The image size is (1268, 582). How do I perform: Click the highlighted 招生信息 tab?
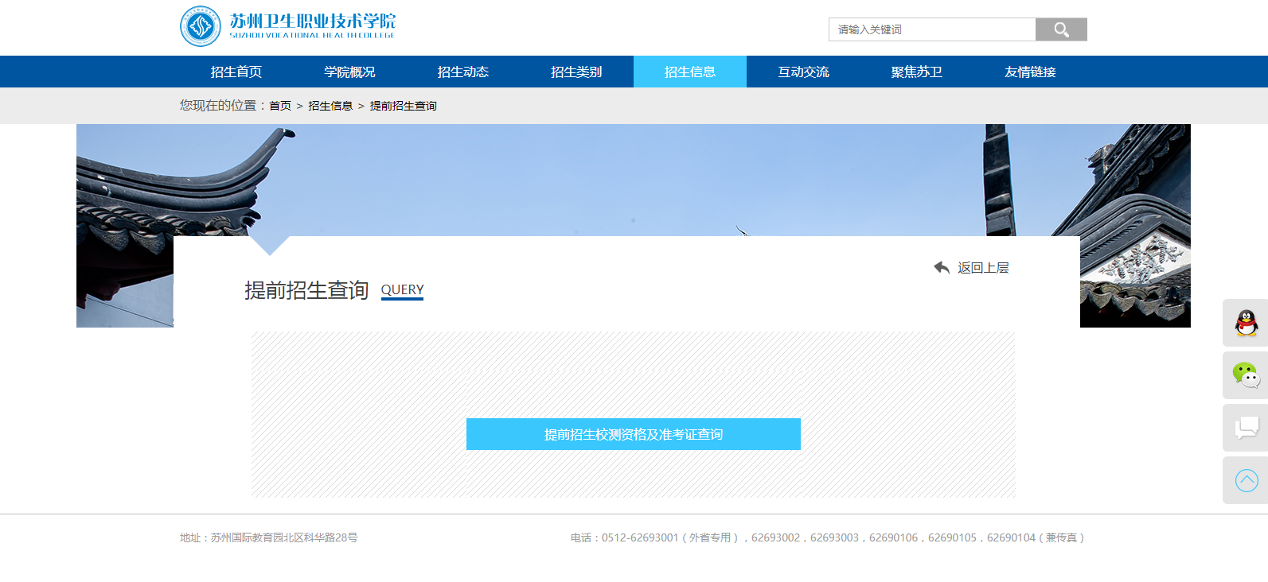point(690,72)
